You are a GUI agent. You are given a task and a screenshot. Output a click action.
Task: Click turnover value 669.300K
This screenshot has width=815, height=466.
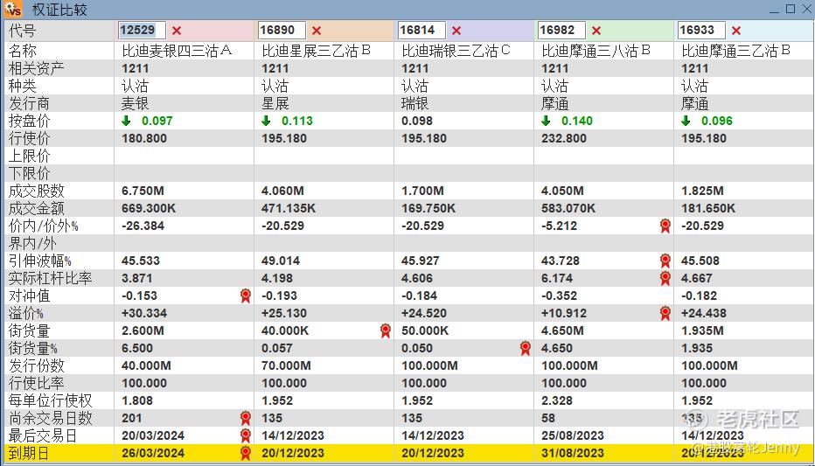pyautogui.click(x=149, y=208)
